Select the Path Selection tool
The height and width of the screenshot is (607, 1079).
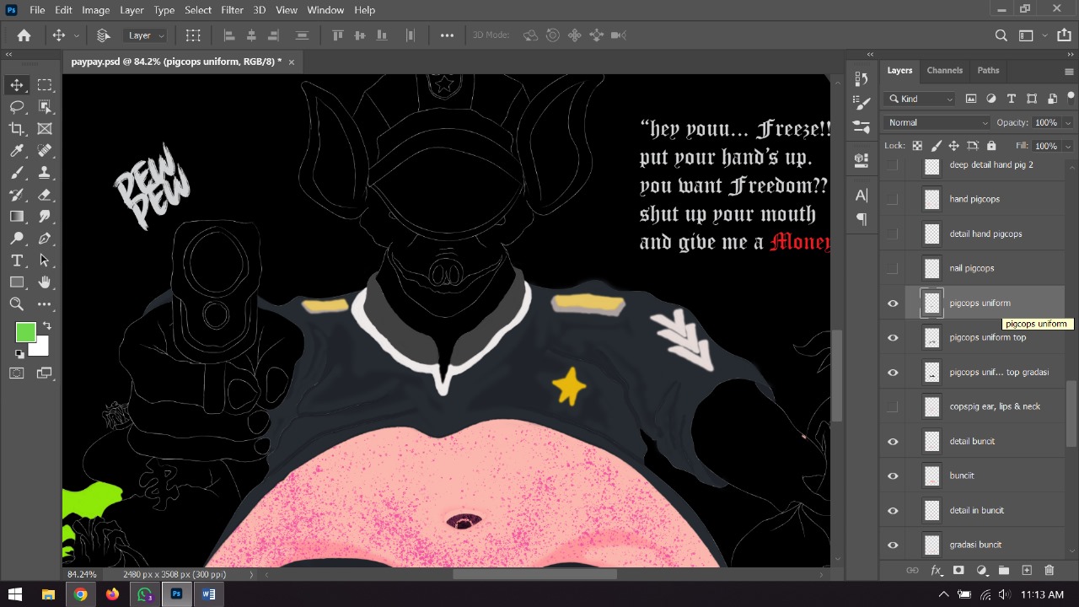pos(45,260)
